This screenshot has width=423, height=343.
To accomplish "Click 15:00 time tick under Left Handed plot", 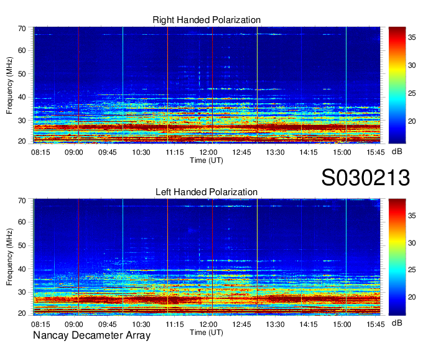I will pyautogui.click(x=342, y=324).
